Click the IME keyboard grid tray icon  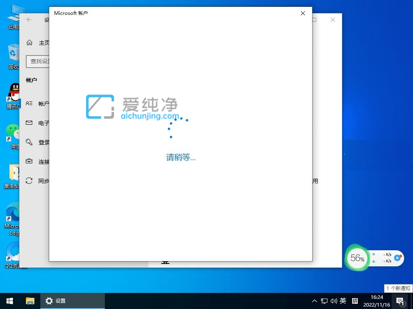[x=355, y=301]
